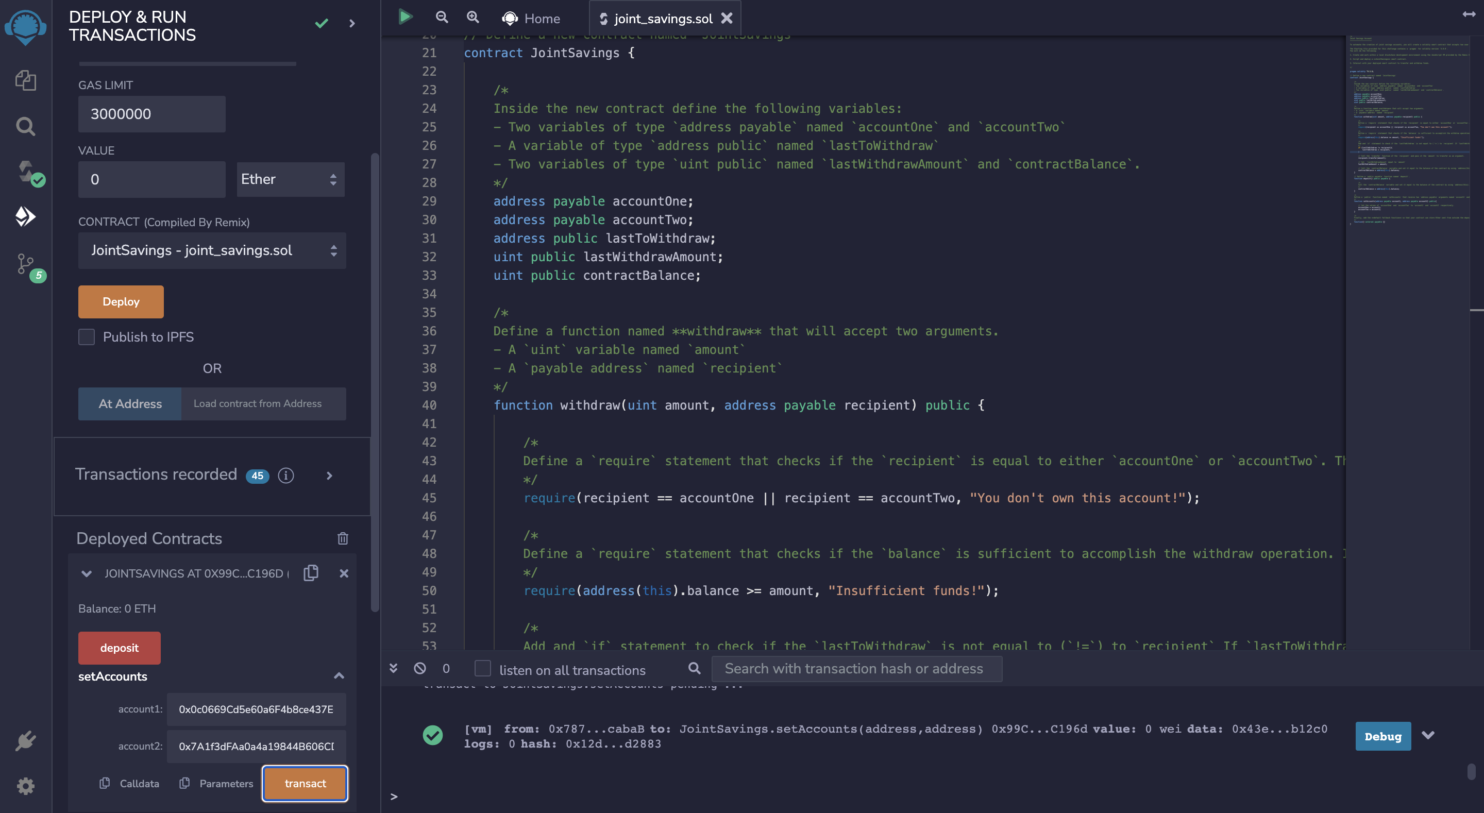Run the script with the green play icon
This screenshot has height=813, width=1484.
coord(406,18)
